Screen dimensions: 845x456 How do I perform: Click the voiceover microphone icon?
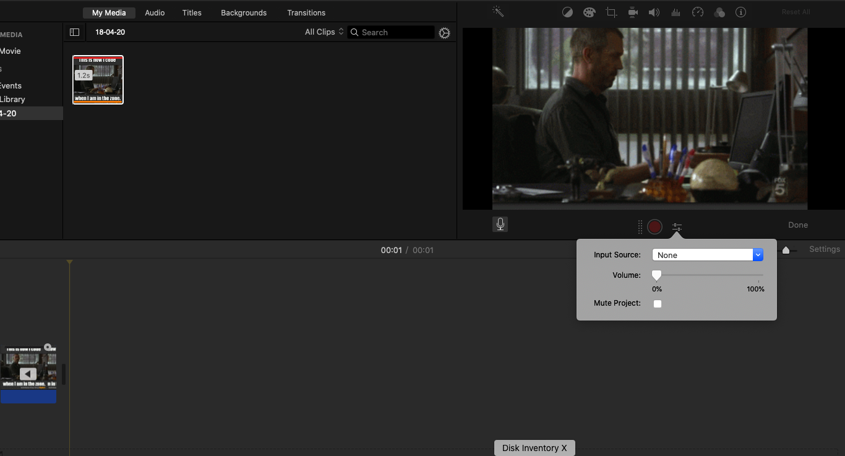[x=500, y=224]
